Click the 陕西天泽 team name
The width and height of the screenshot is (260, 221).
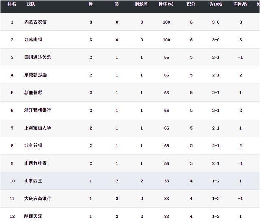click(x=33, y=216)
